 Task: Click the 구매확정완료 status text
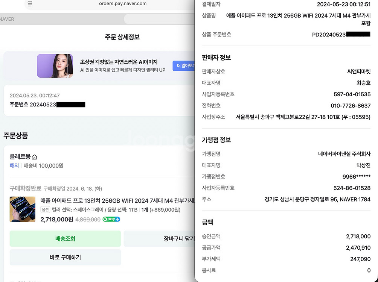coord(25,188)
